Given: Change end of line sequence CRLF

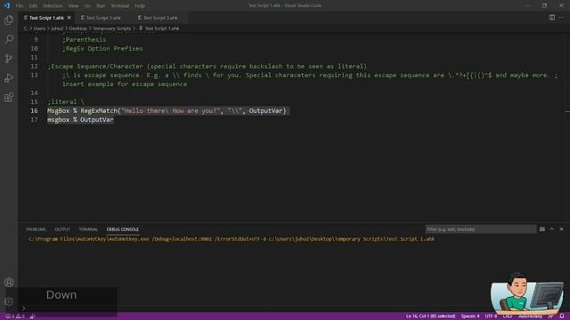Looking at the screenshot, I should (508, 316).
